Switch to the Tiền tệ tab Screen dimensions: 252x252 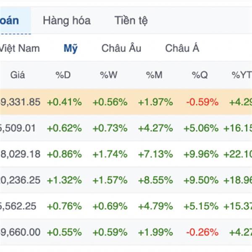[131, 20]
